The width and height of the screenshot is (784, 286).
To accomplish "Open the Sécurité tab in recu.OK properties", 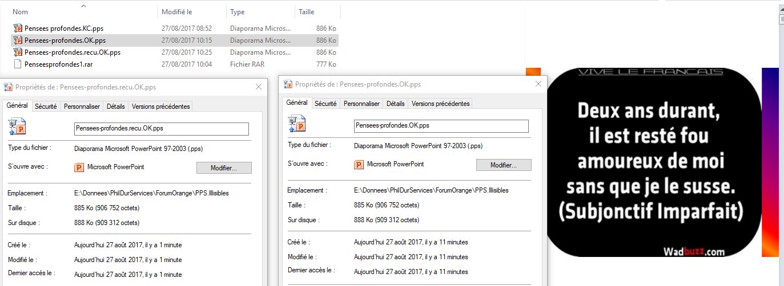I will [46, 107].
